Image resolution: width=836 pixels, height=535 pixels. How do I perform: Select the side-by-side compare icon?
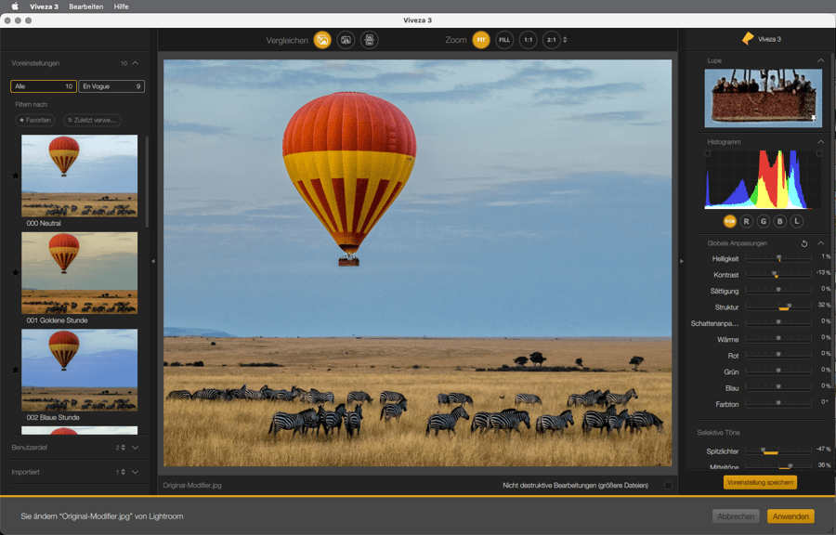coord(369,40)
